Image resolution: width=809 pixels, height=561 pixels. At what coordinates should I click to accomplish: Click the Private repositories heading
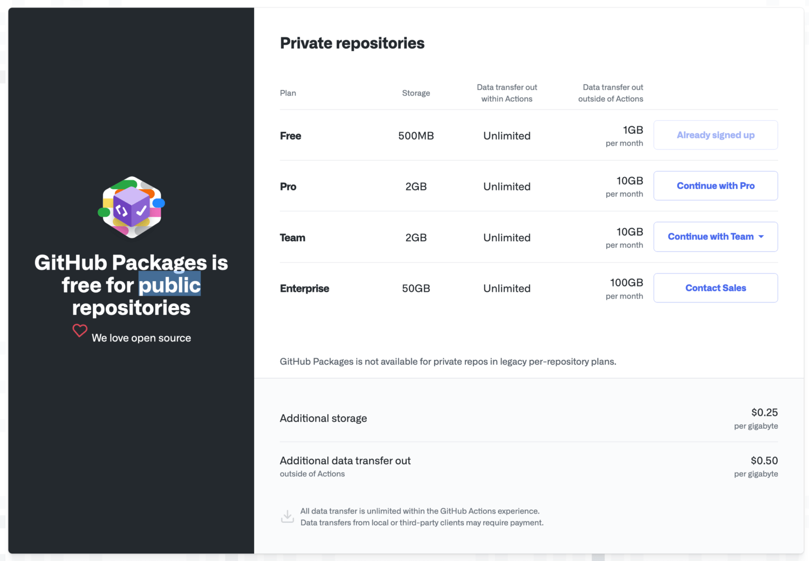pyautogui.click(x=352, y=43)
